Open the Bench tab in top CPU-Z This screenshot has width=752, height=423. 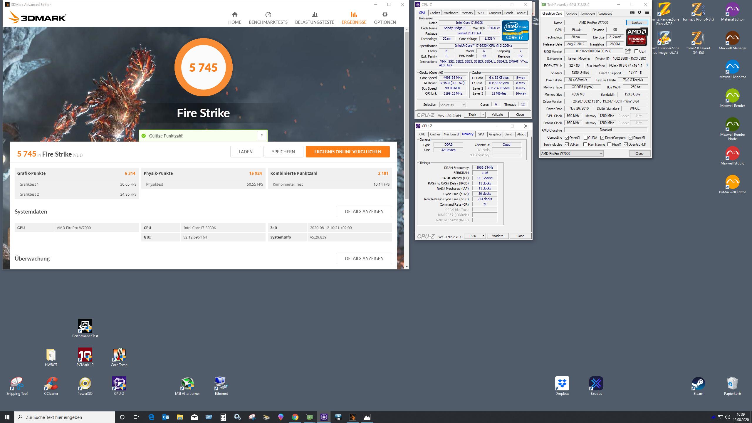point(508,13)
